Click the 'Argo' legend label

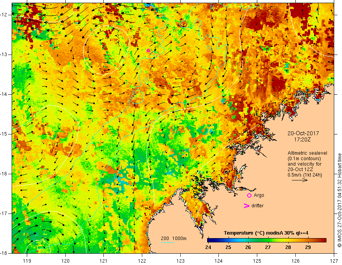259,195
